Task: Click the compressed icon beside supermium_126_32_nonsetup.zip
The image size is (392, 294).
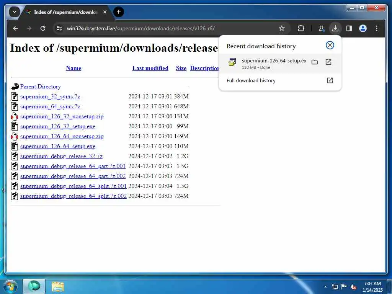Action: pos(15,116)
